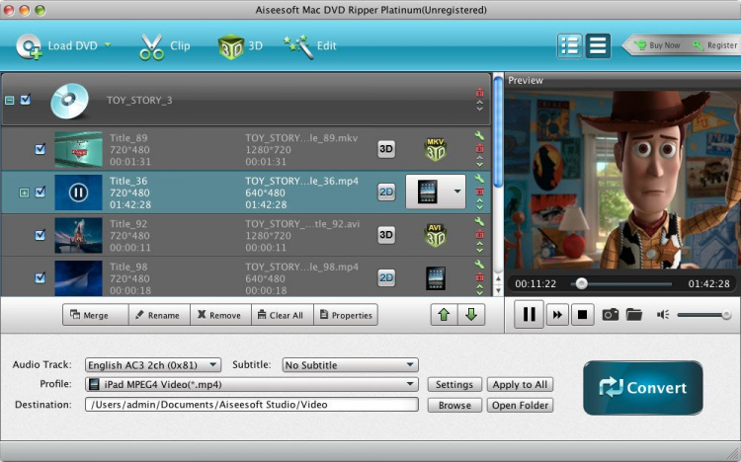This screenshot has width=741, height=462.
Task: Uncheck the Title_92 checkbox
Action: tap(41, 235)
